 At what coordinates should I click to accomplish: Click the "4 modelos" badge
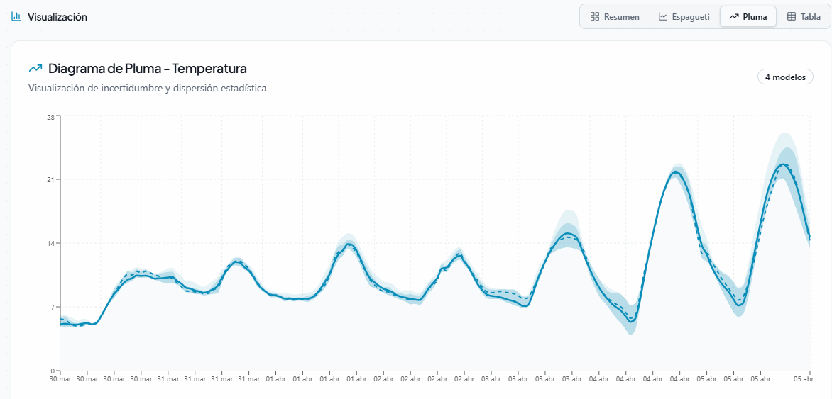pyautogui.click(x=785, y=77)
